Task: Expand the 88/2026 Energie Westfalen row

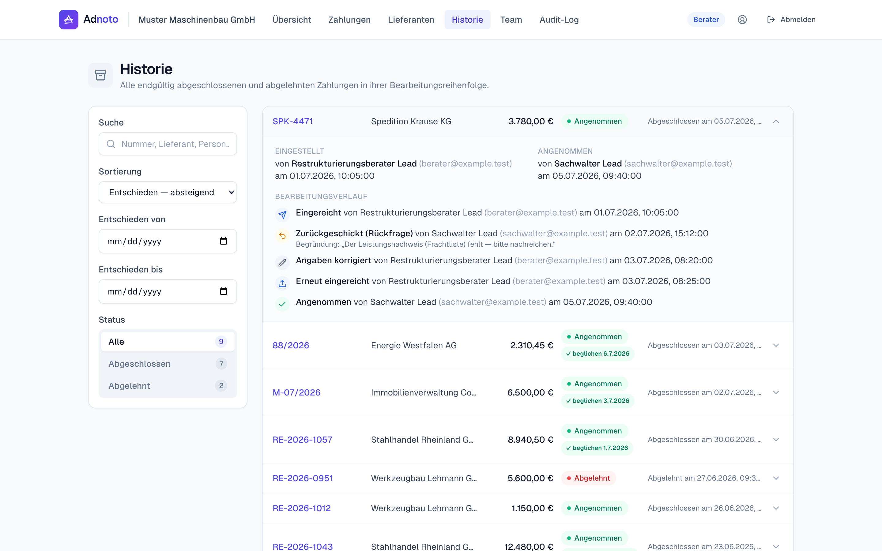Action: click(x=776, y=345)
